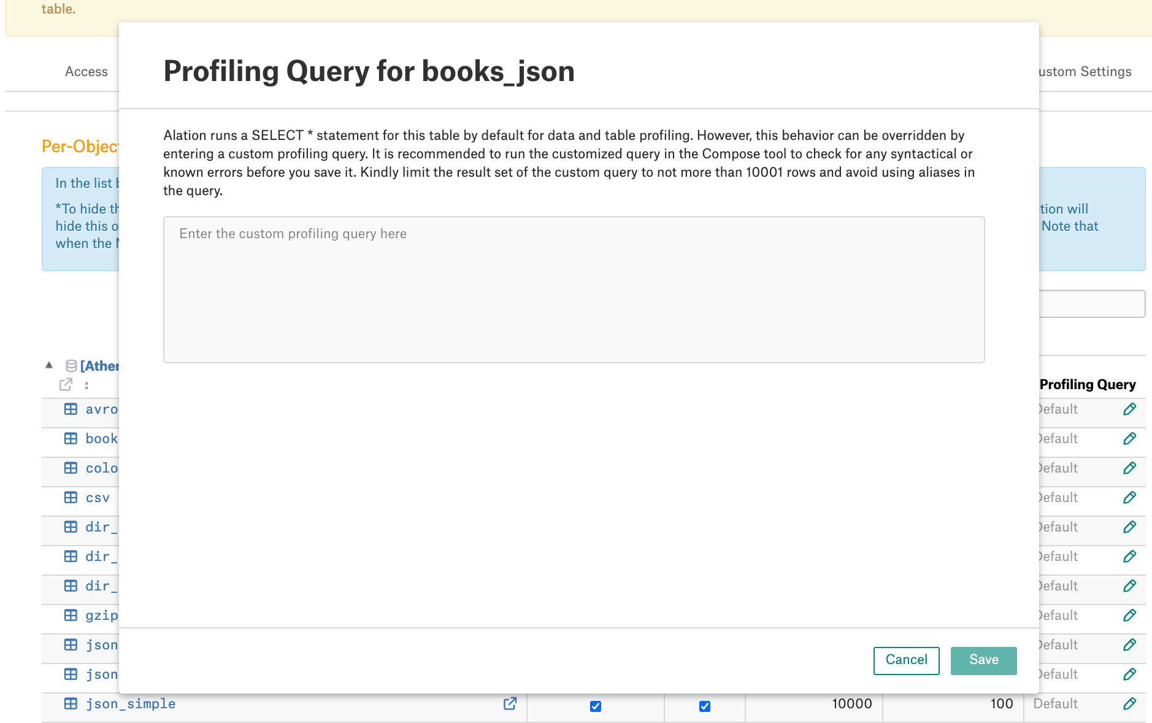Open the gzip table link
The image size is (1152, 723).
(x=102, y=616)
